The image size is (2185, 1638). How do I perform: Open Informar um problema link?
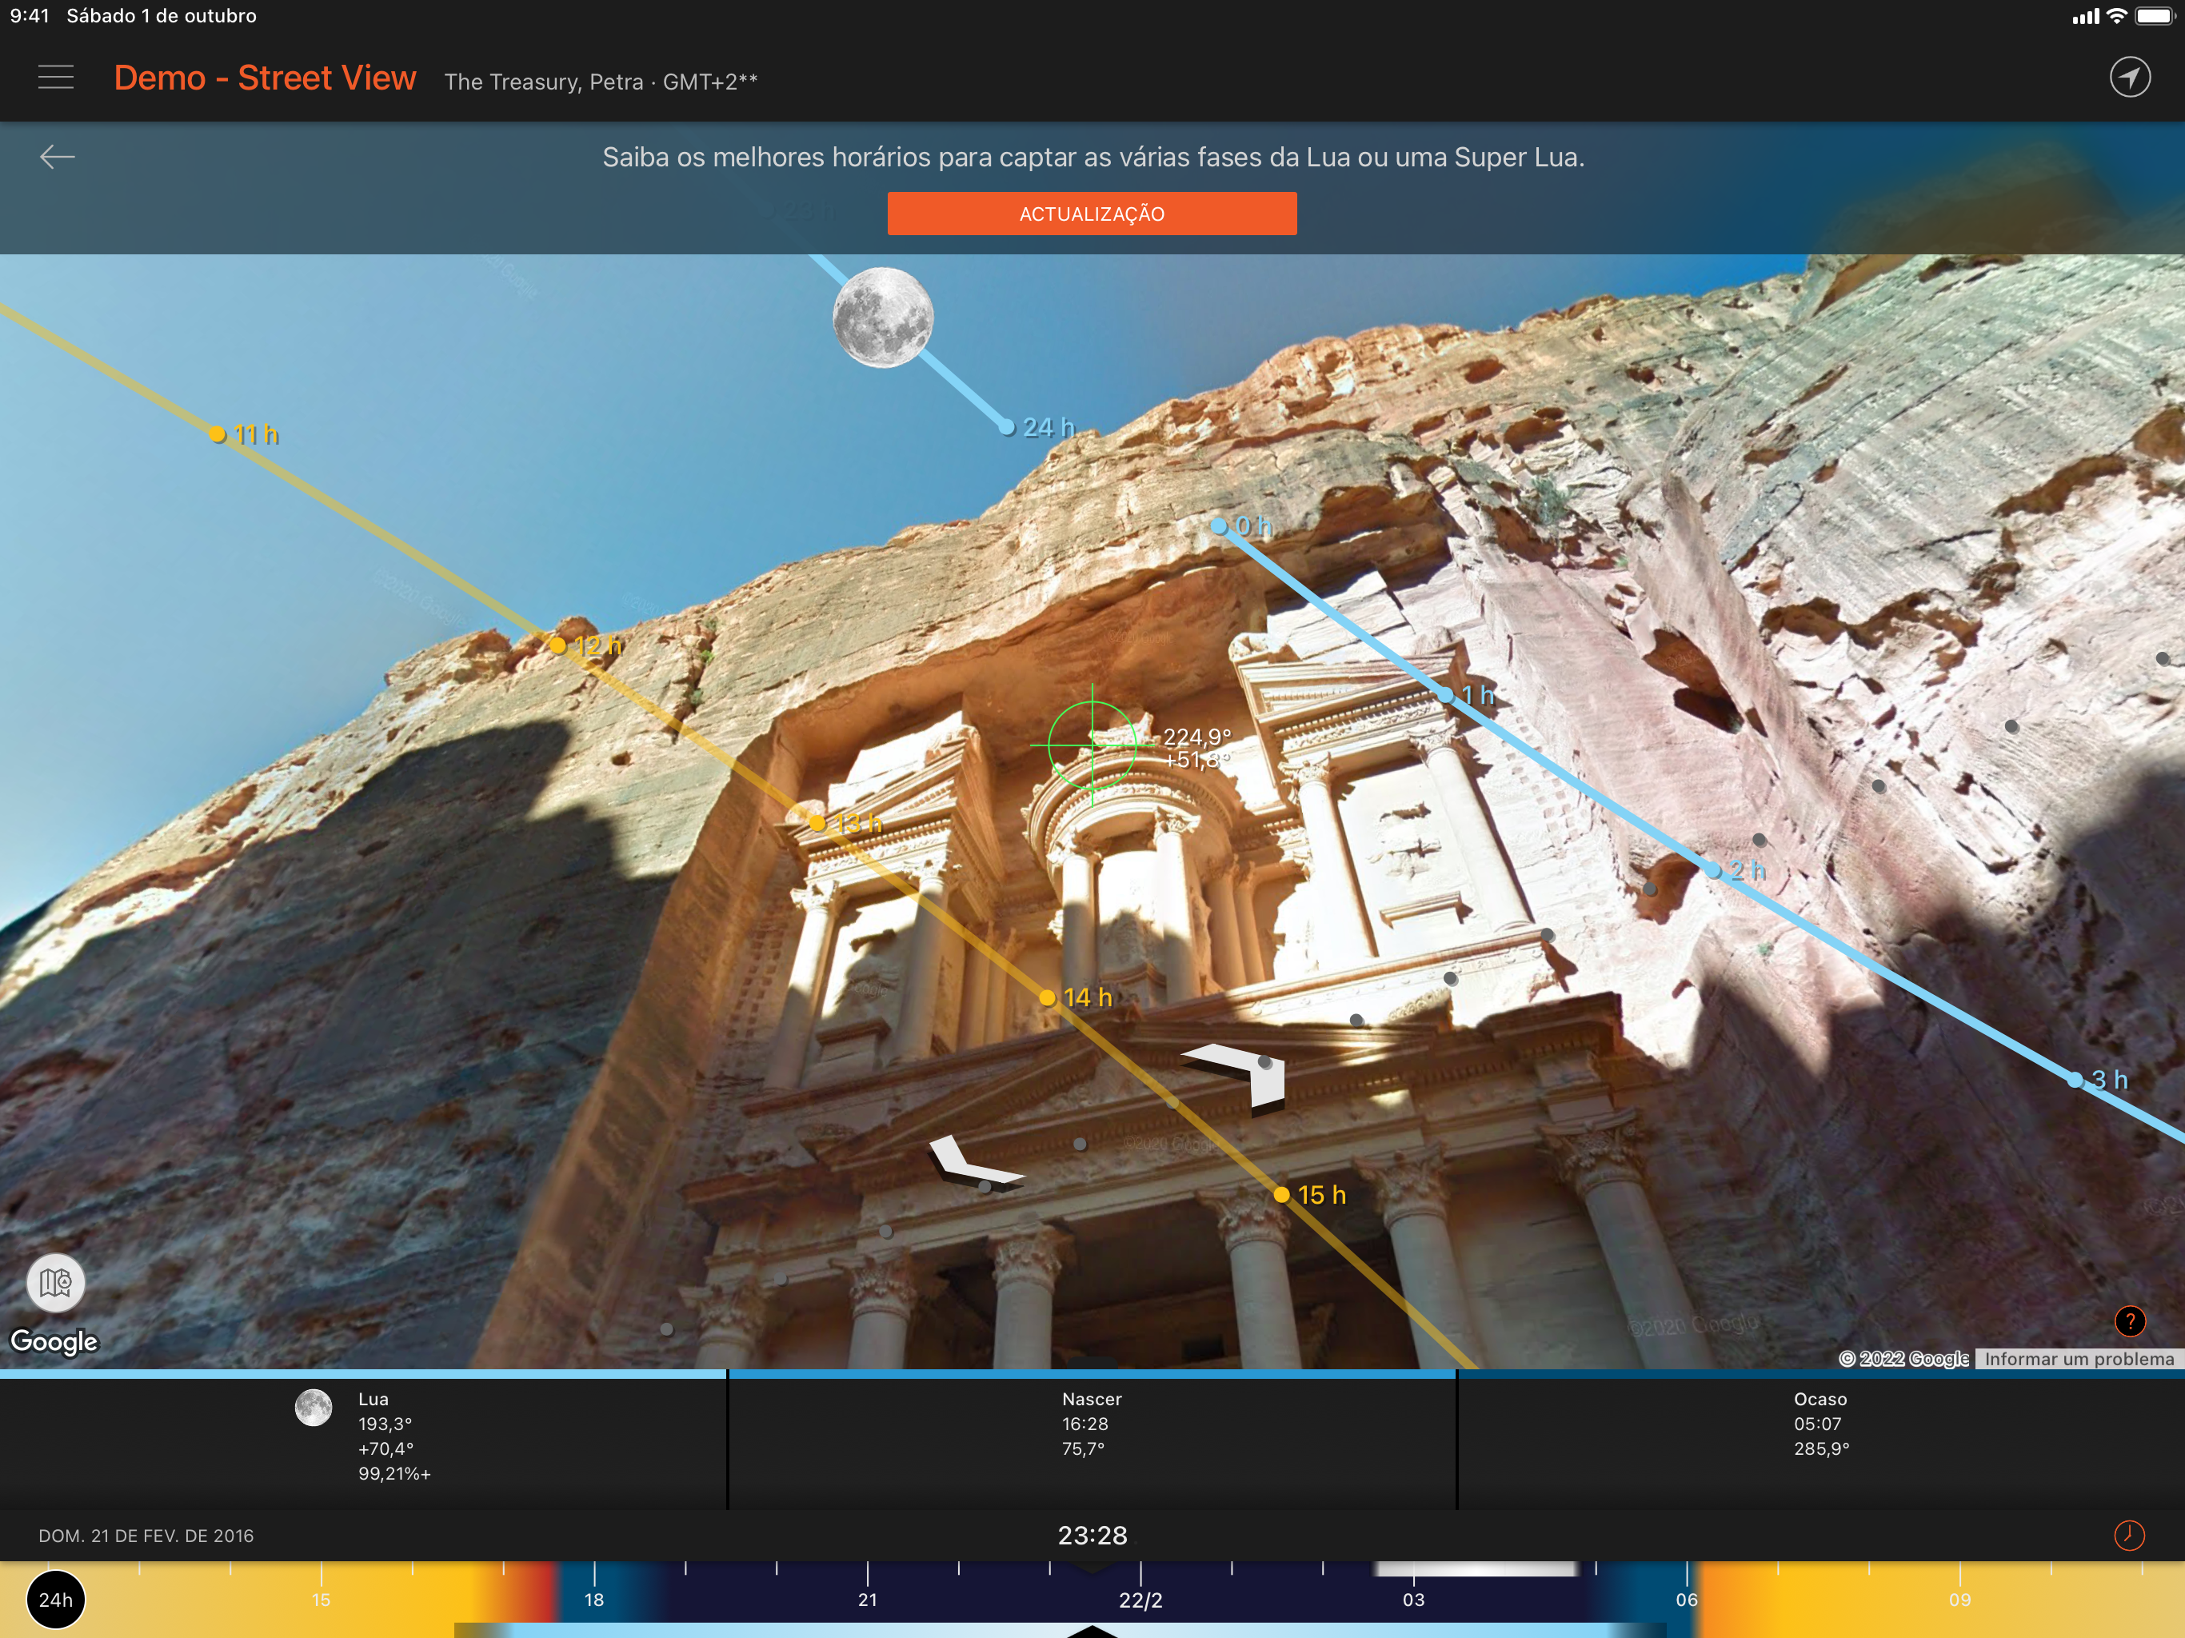[x=2079, y=1358]
